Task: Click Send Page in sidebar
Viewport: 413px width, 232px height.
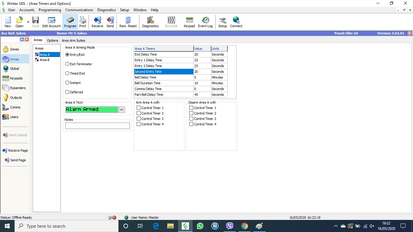Action: 15,160
